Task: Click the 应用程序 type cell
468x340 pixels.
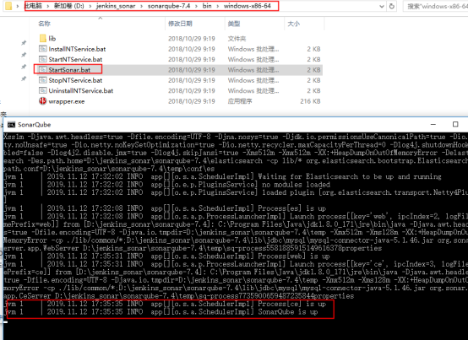Action: pyautogui.click(x=240, y=101)
